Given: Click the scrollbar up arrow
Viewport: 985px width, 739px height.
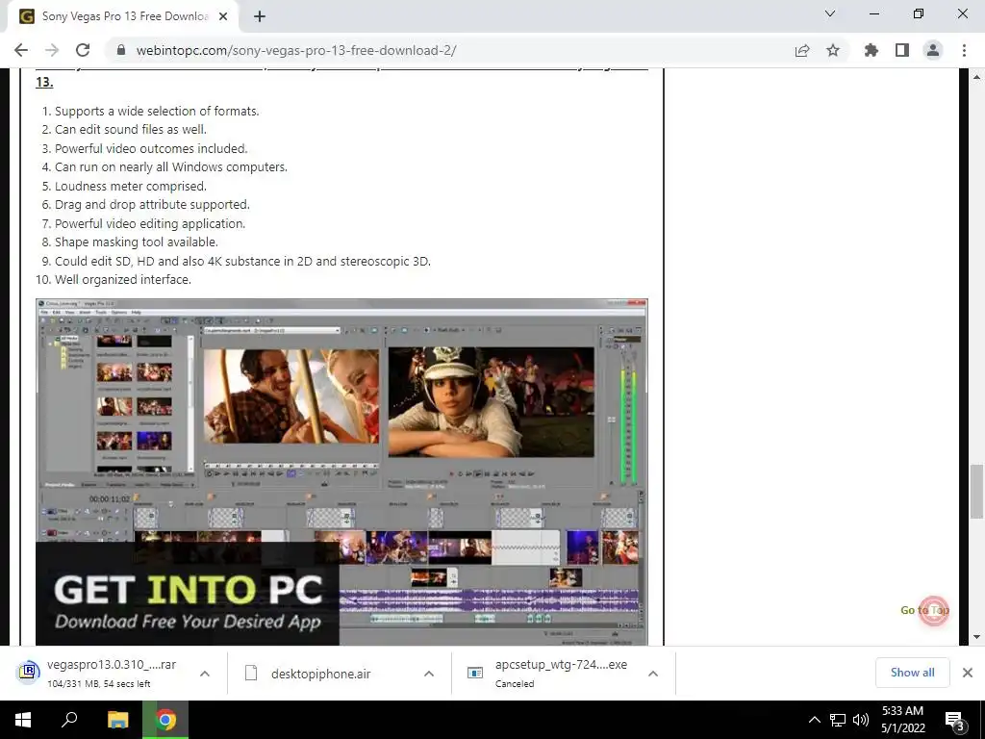Looking at the screenshot, I should [976, 77].
